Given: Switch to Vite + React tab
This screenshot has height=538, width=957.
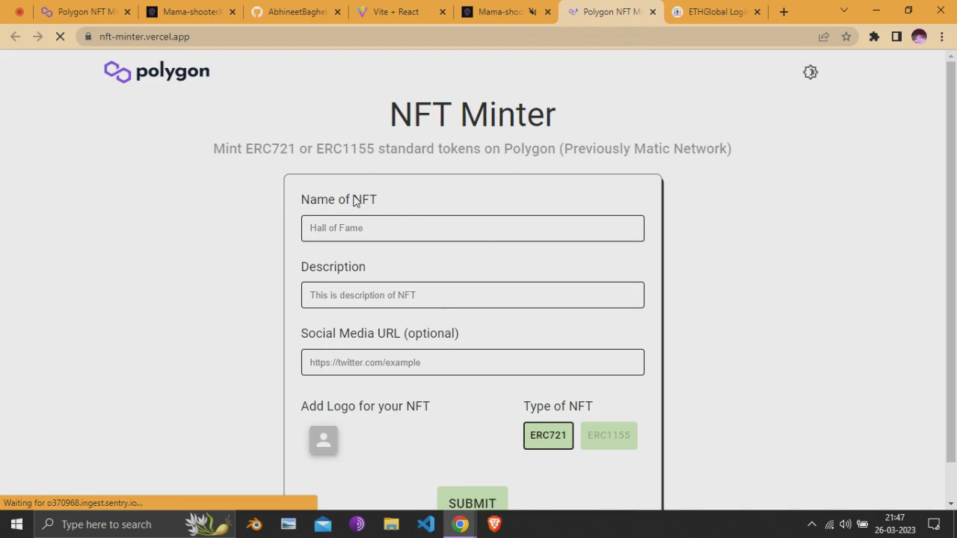Looking at the screenshot, I should click(x=401, y=12).
